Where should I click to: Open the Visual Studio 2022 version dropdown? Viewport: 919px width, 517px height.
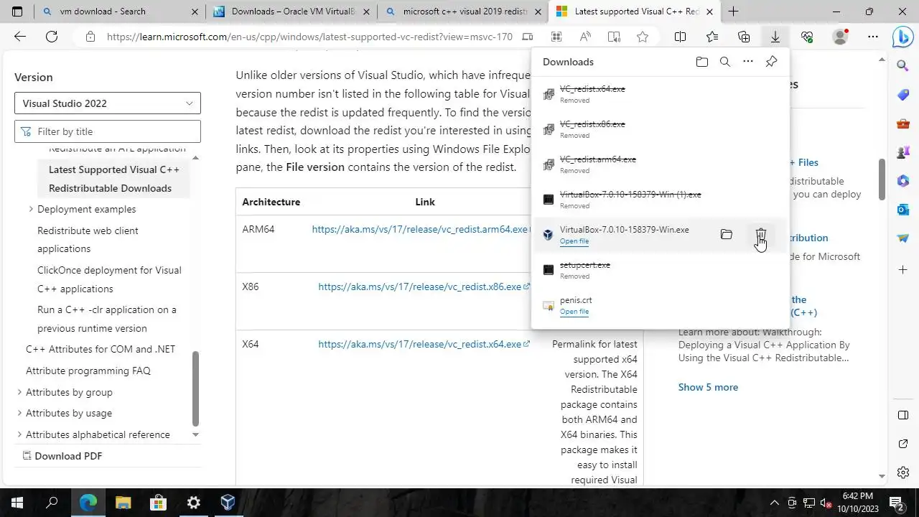(108, 103)
